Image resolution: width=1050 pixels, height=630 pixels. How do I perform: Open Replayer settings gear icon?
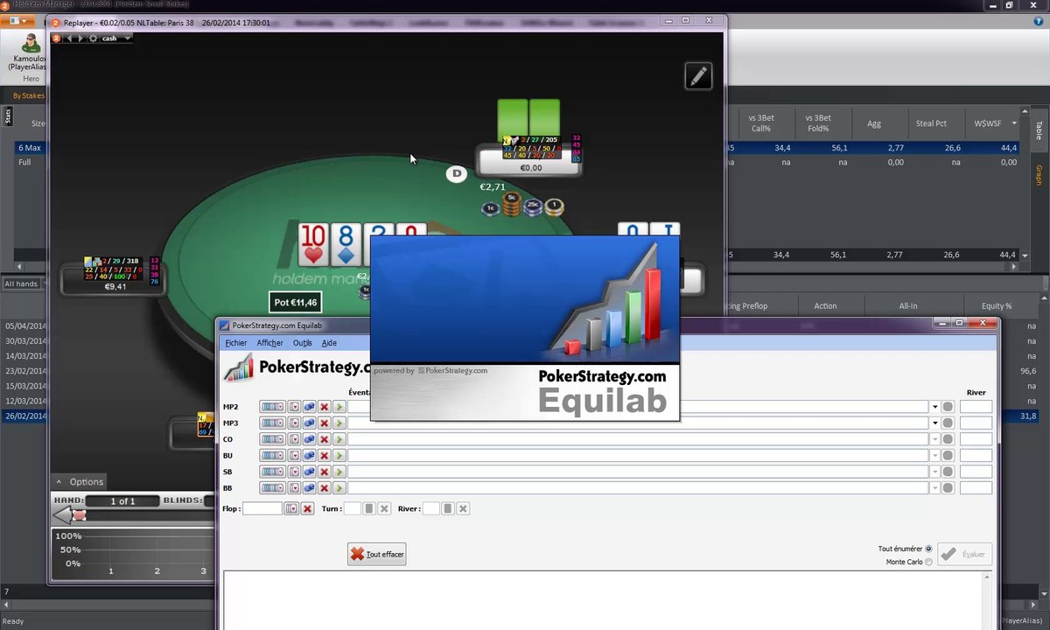click(93, 38)
